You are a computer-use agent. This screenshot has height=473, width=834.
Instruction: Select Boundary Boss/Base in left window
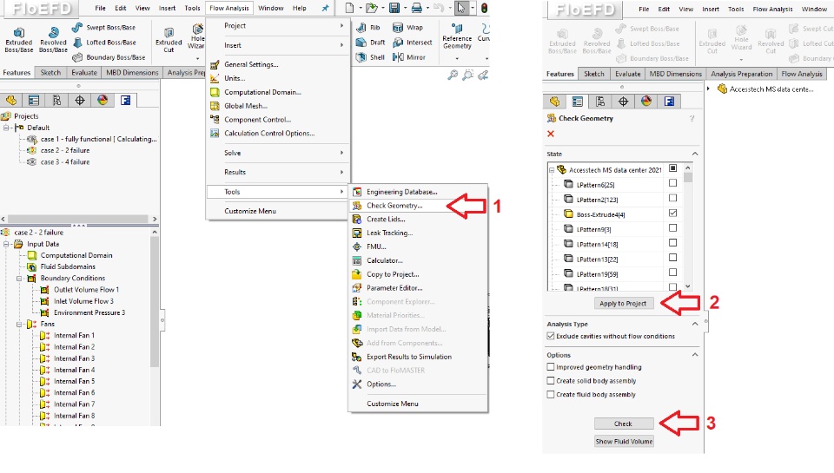pos(109,57)
